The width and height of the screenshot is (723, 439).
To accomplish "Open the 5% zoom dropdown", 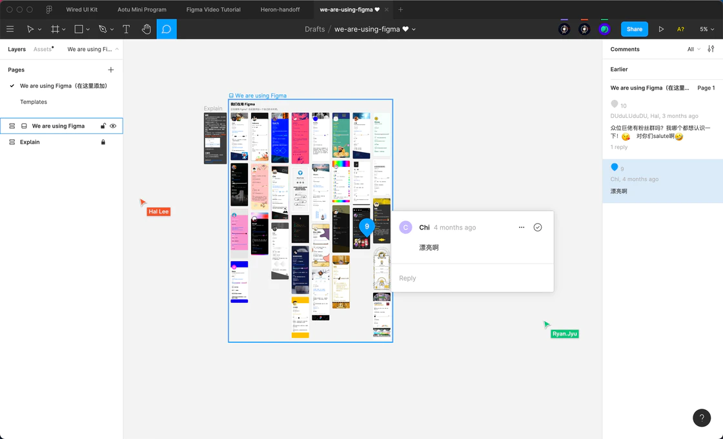I will (x=706, y=29).
